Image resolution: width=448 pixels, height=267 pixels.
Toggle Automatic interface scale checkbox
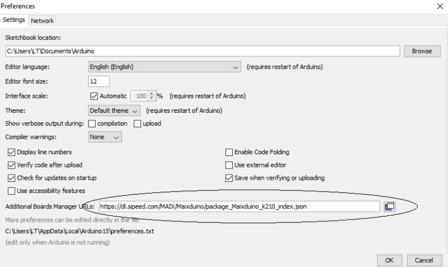coord(94,96)
